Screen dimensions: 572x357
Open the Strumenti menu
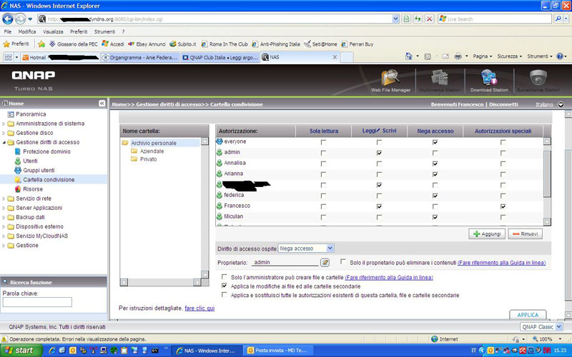pos(104,32)
